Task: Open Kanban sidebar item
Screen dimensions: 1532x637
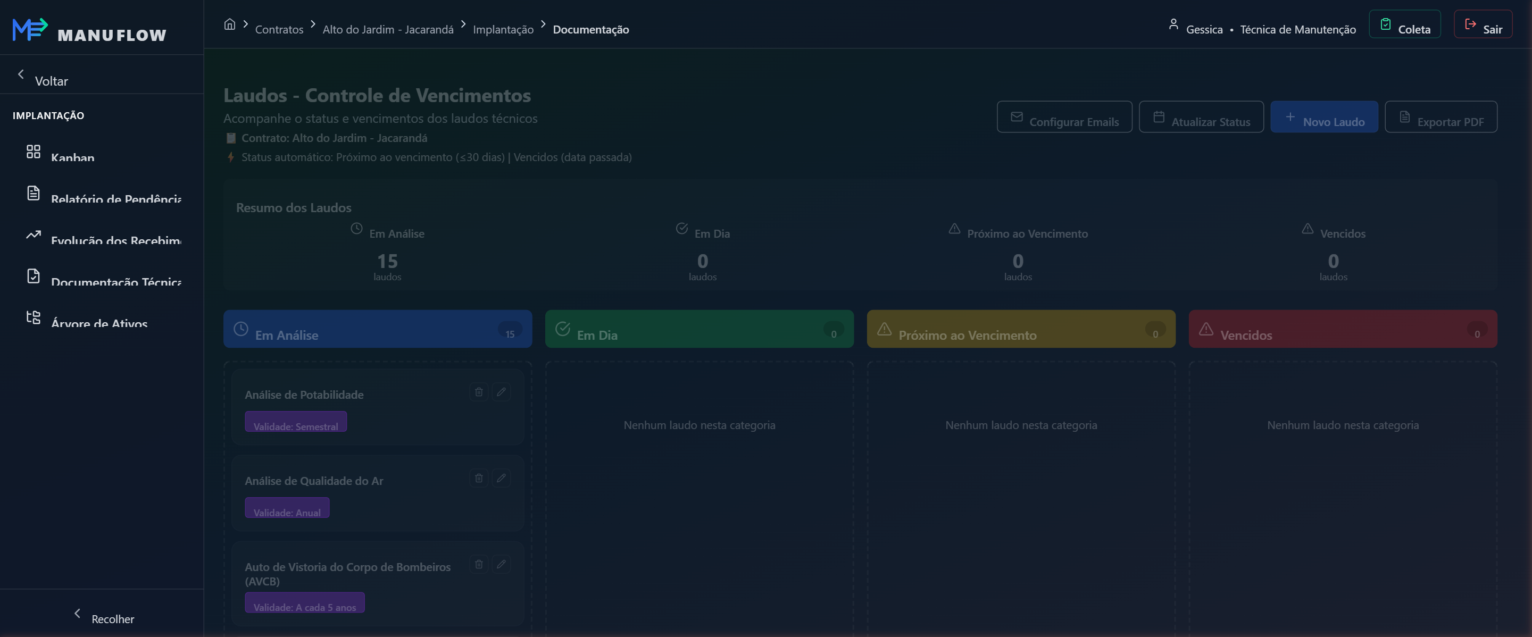Action: (102, 152)
